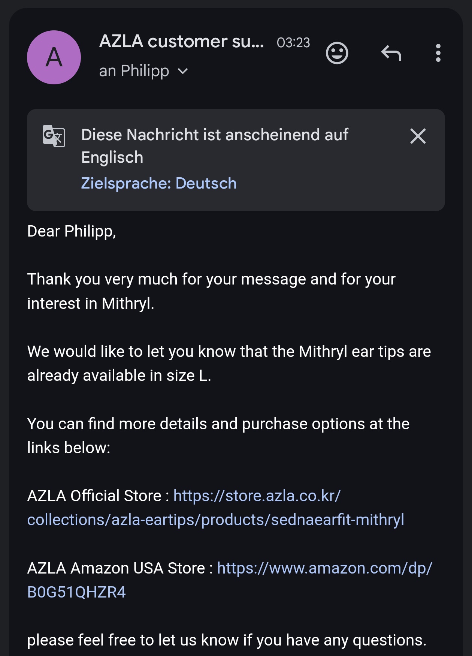Click 'please feel free to let us know' line
This screenshot has height=656, width=472.
[x=227, y=640]
